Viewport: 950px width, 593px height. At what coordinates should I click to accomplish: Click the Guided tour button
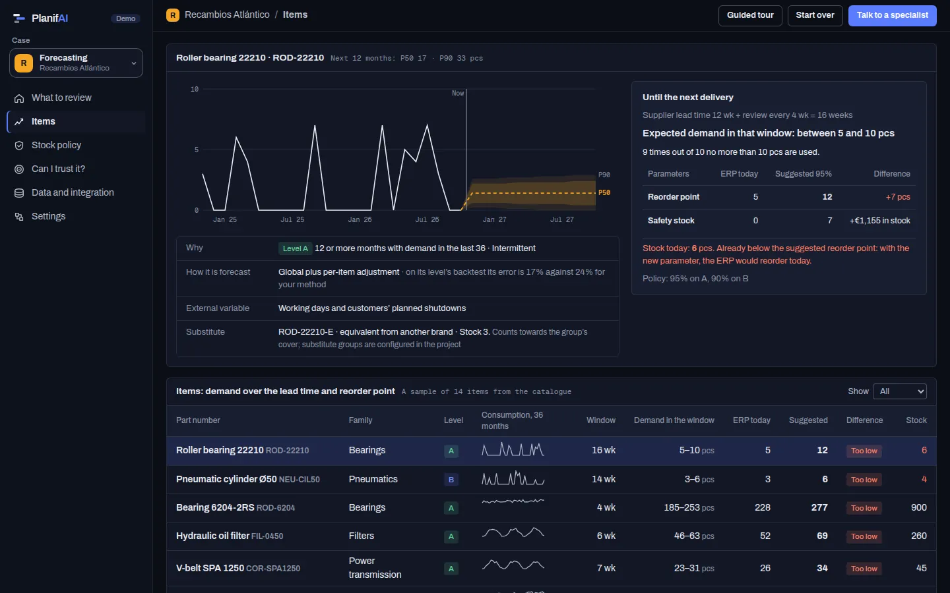coord(750,15)
